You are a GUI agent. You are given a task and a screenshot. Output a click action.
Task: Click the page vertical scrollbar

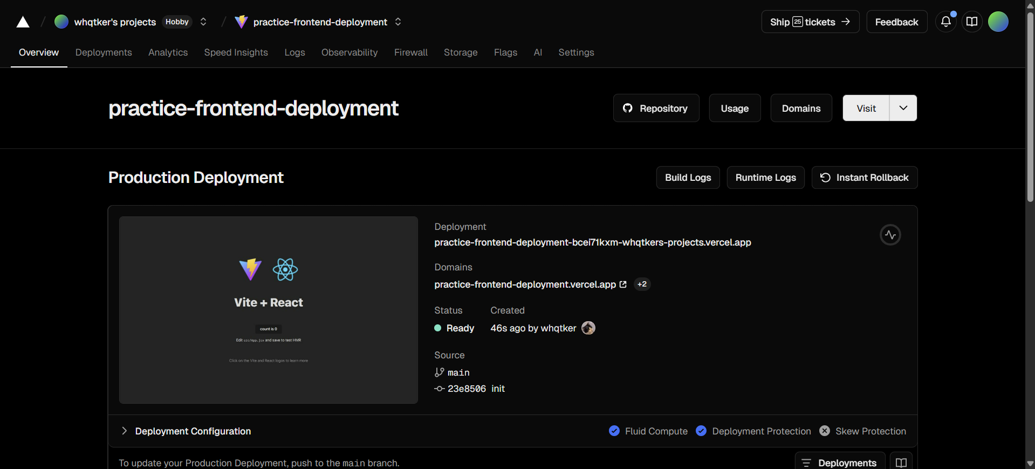click(1030, 108)
